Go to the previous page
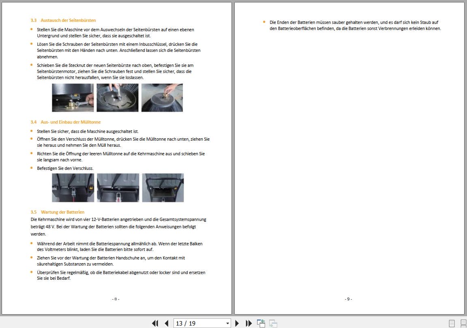The image size is (467, 328). pos(166,323)
